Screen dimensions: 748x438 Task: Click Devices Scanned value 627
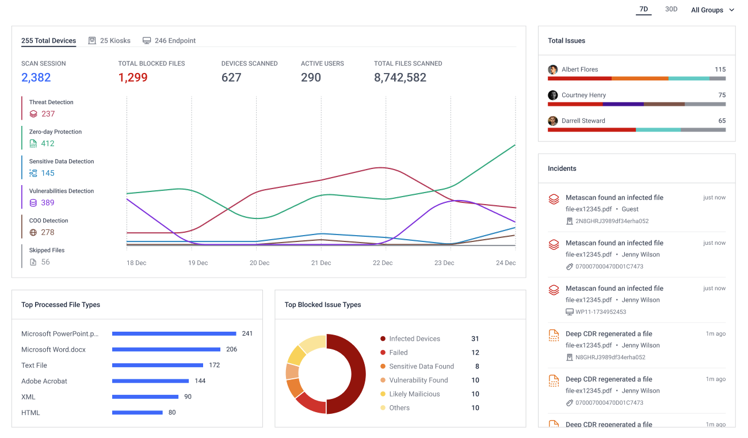tap(231, 78)
